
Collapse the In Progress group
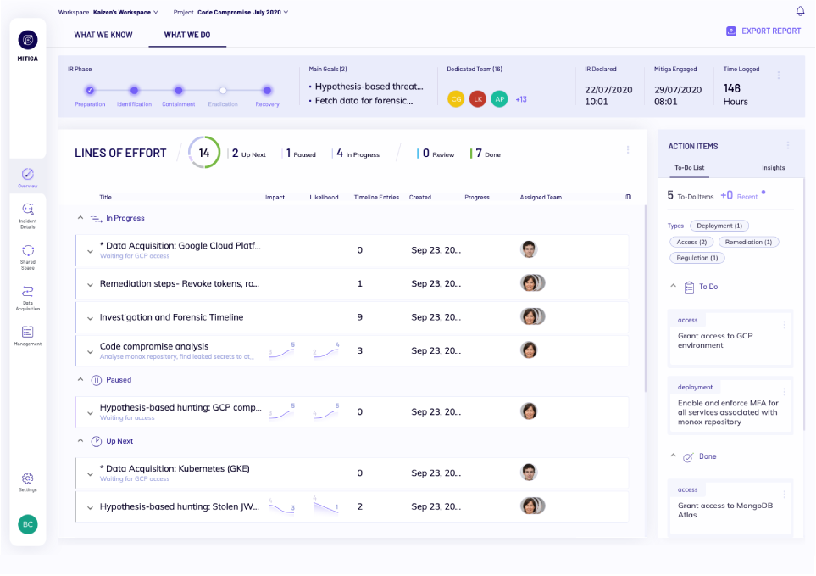[x=80, y=218]
